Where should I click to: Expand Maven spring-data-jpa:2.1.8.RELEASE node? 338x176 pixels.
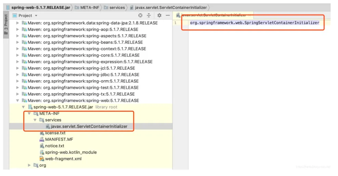tap(18, 23)
